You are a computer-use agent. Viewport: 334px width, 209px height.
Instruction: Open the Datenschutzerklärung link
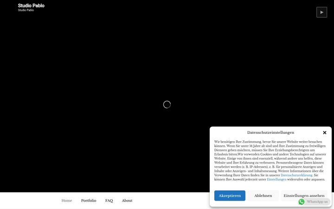[x=296, y=175]
